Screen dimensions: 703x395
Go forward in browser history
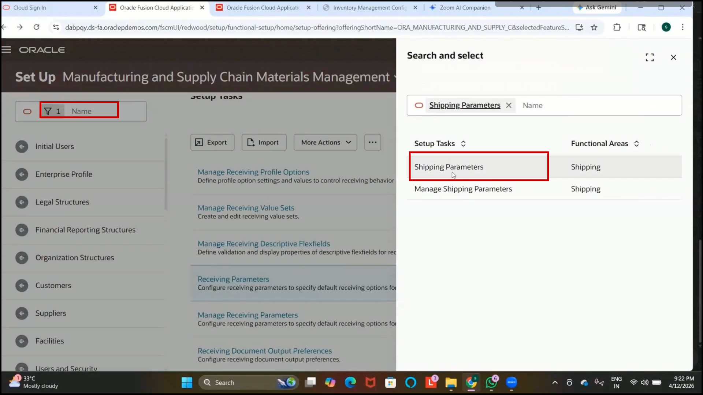click(x=20, y=27)
